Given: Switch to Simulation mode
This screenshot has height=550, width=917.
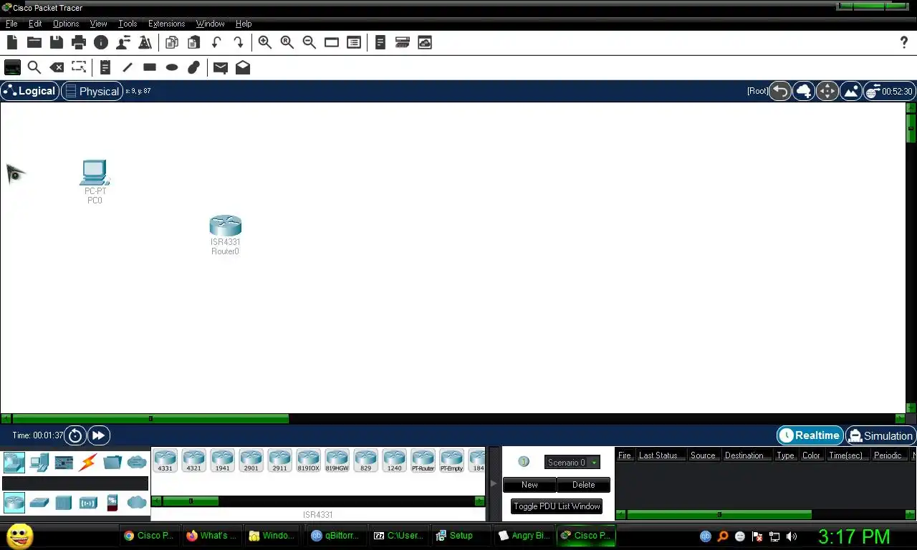Looking at the screenshot, I should coord(880,435).
